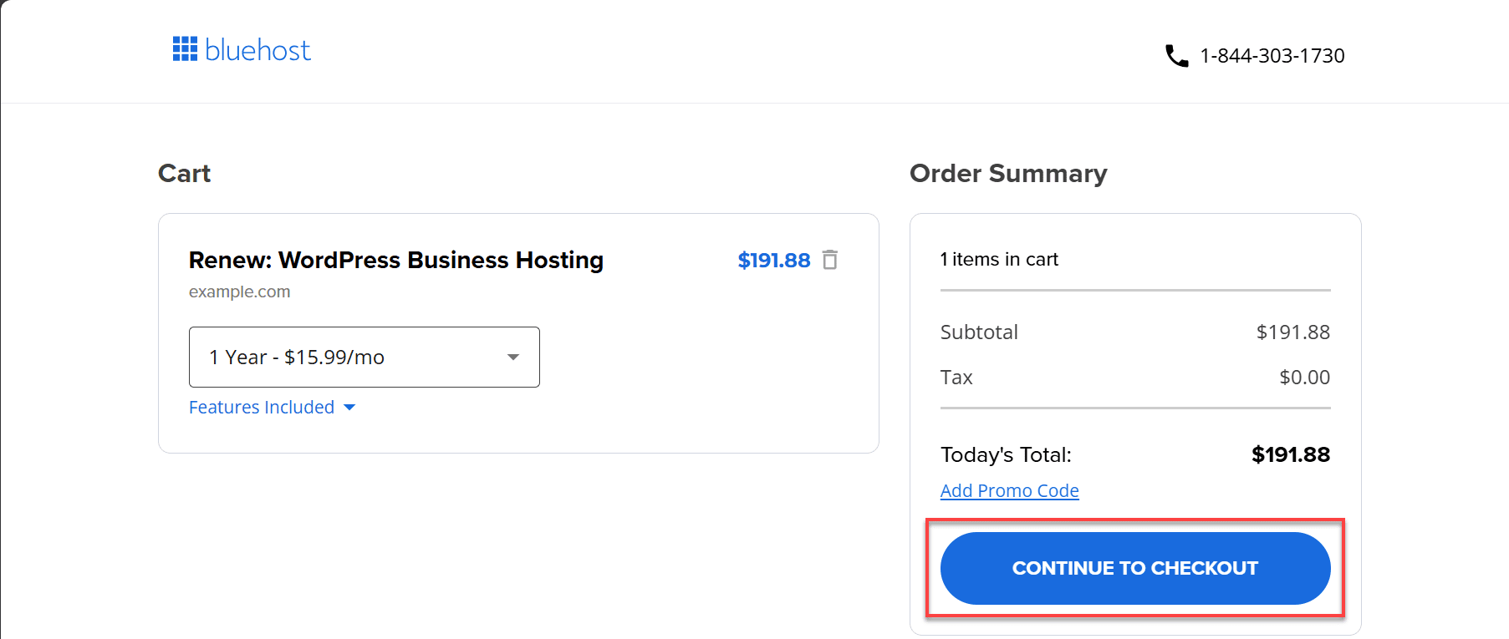Click the Order Summary heading
The width and height of the screenshot is (1509, 639).
tap(1007, 174)
